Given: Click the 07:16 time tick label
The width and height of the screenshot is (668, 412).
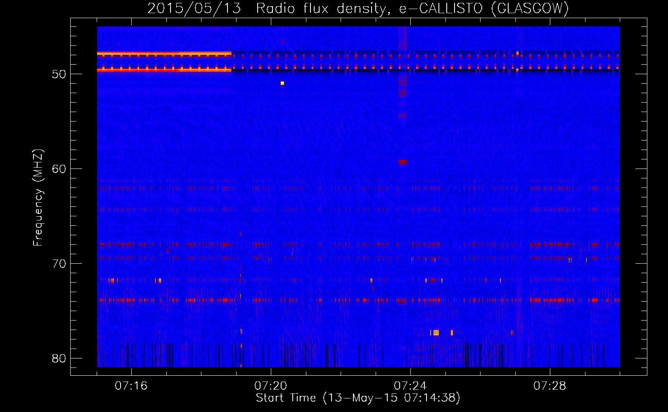Looking at the screenshot, I should click(x=131, y=386).
